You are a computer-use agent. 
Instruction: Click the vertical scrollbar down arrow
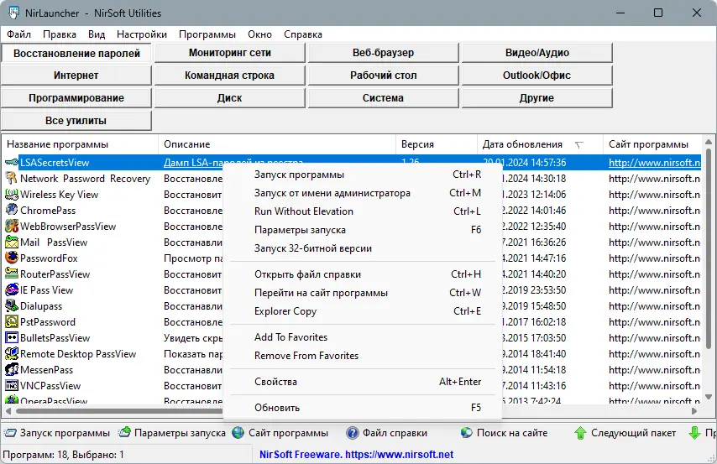point(709,397)
